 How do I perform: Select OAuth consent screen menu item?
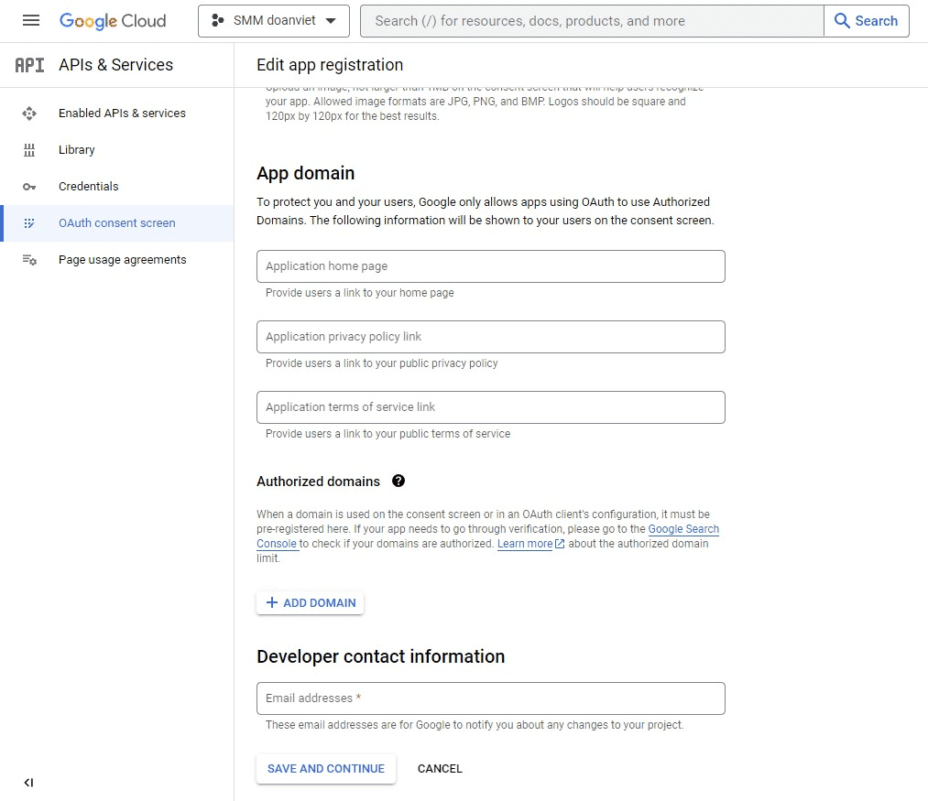(x=116, y=223)
